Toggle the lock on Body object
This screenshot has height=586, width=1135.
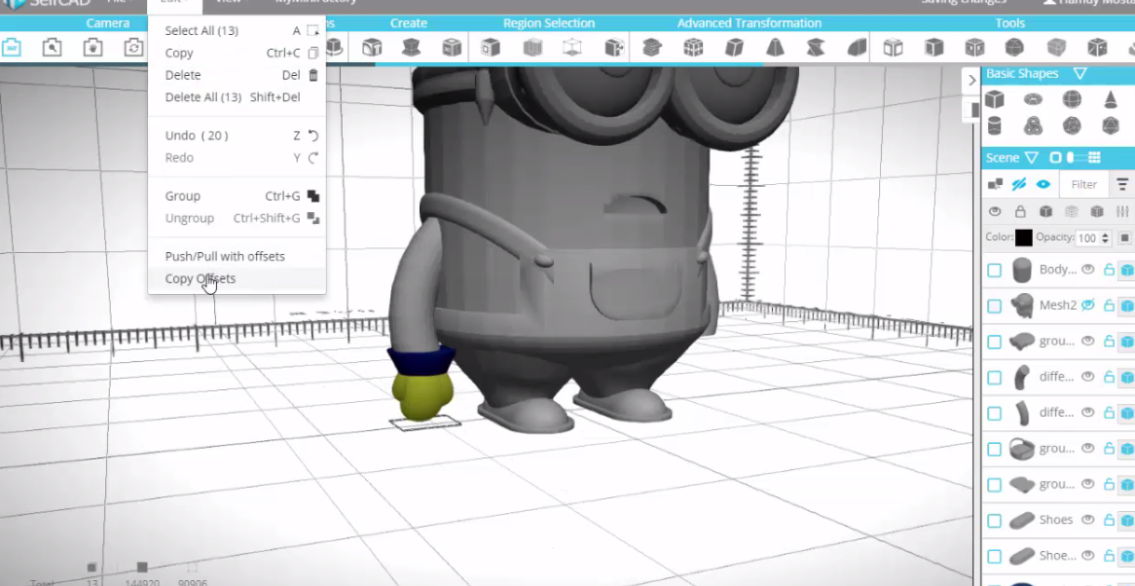coord(1108,270)
